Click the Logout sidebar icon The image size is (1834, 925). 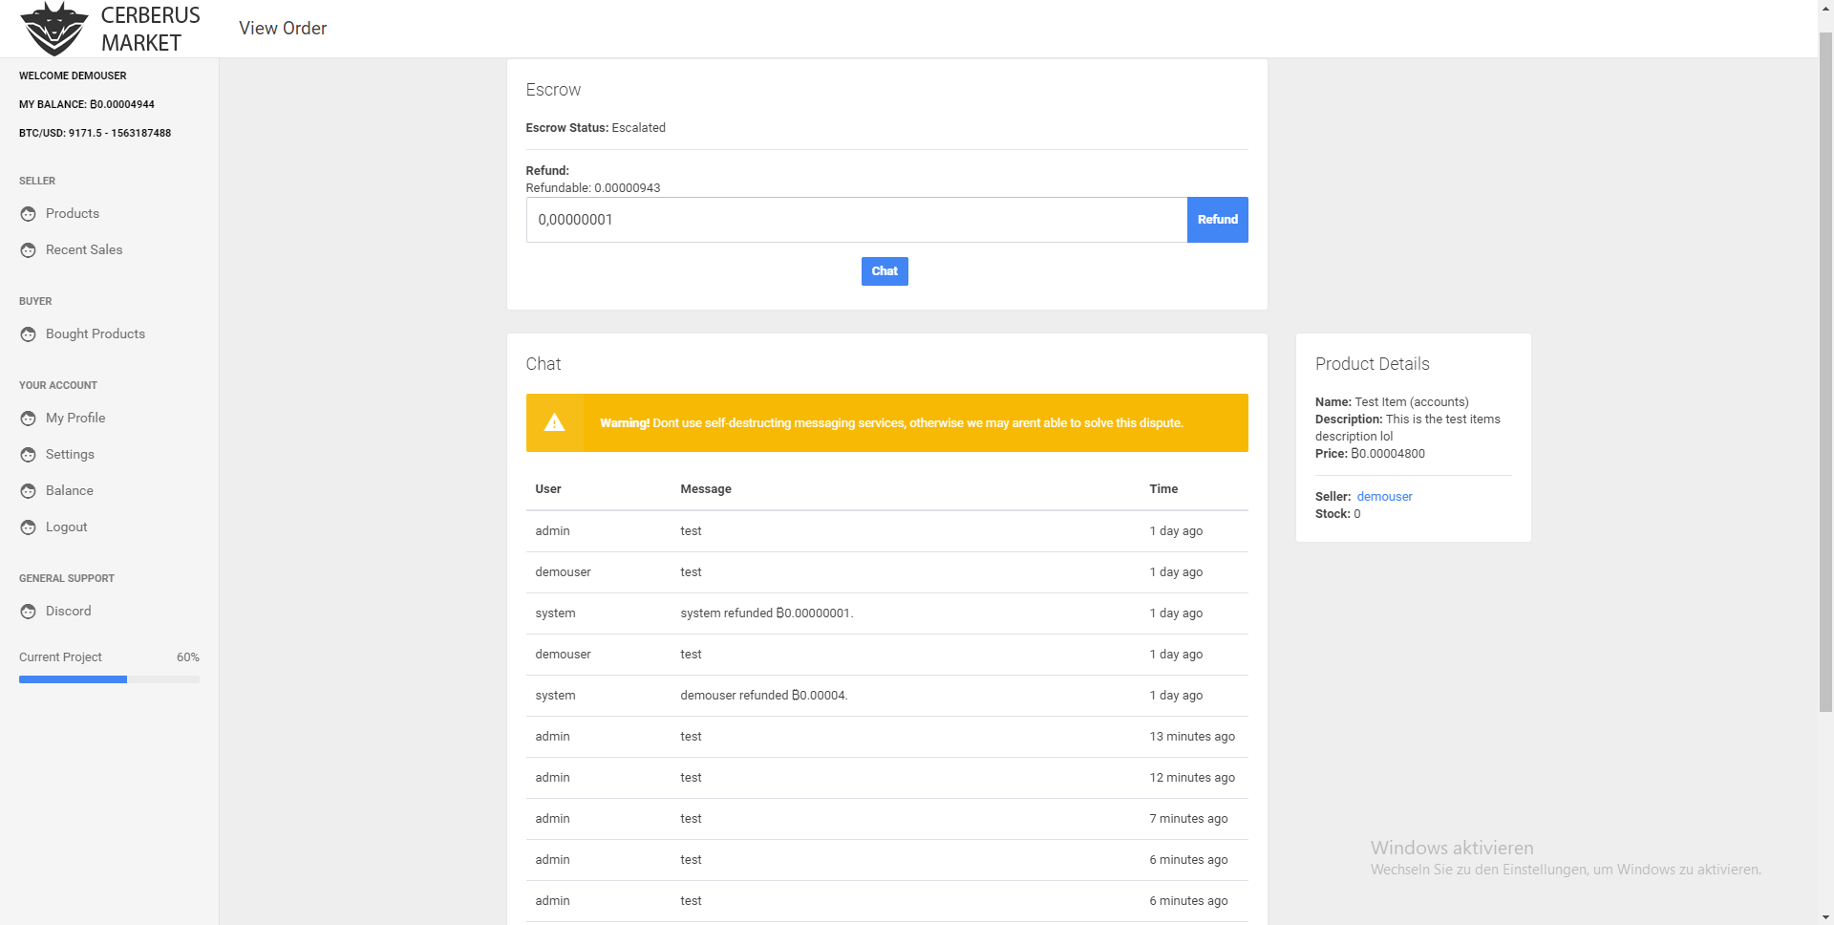coord(29,527)
